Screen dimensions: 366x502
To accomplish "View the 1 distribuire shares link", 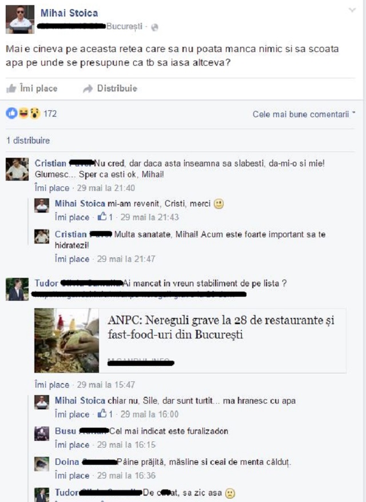I will click(28, 141).
